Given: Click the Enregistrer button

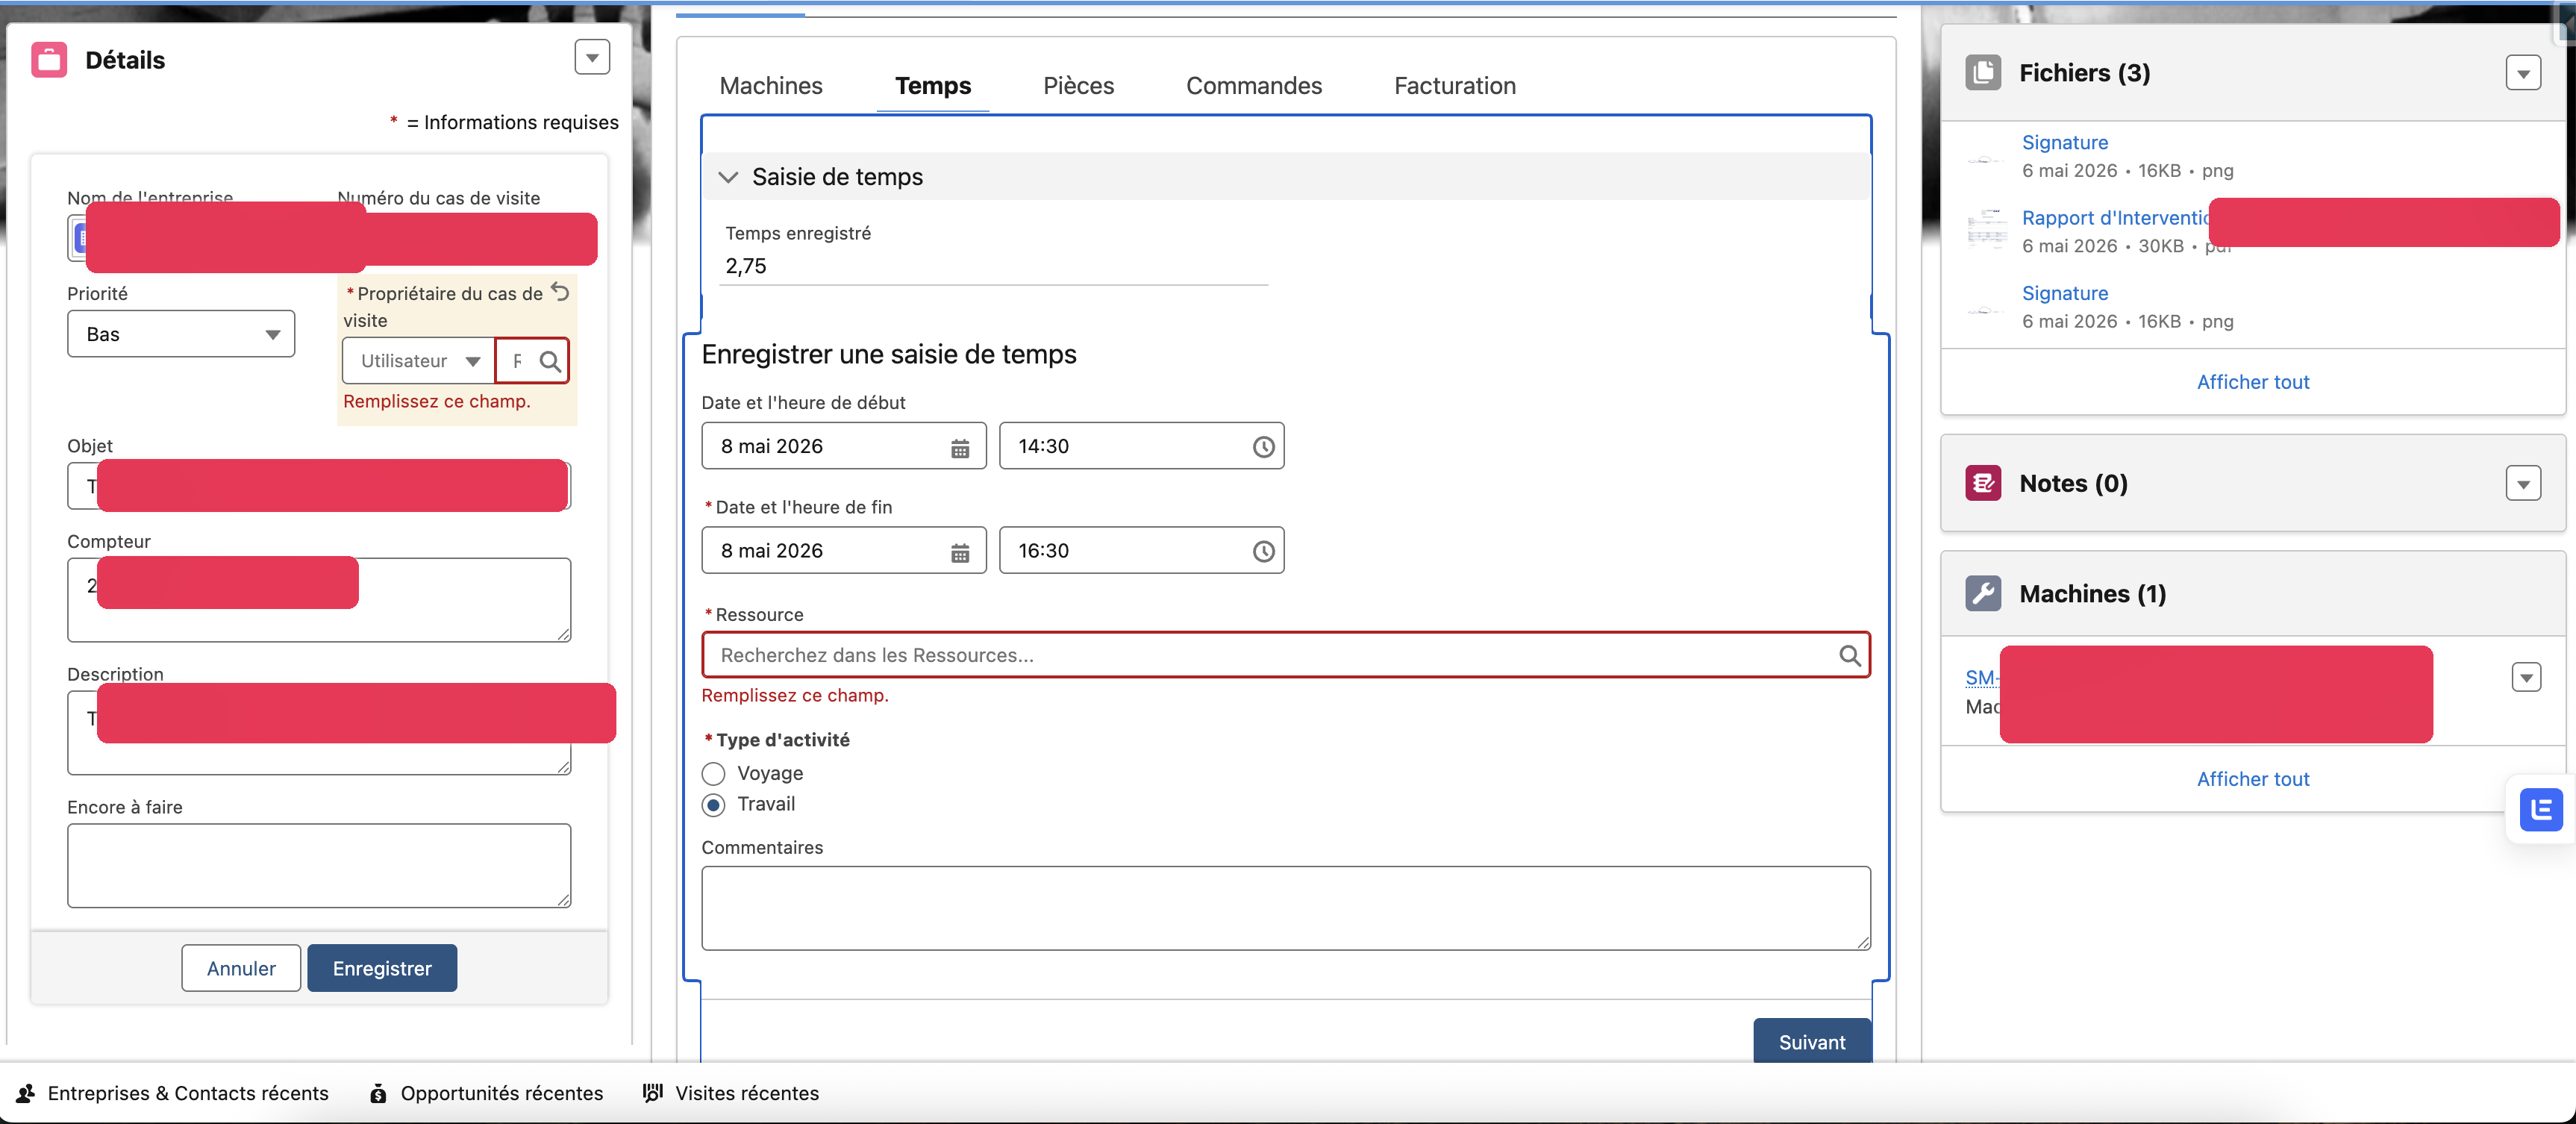Looking at the screenshot, I should click(x=382, y=968).
